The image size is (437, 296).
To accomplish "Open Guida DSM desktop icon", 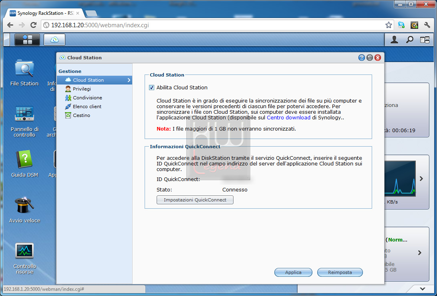I will coord(24,164).
